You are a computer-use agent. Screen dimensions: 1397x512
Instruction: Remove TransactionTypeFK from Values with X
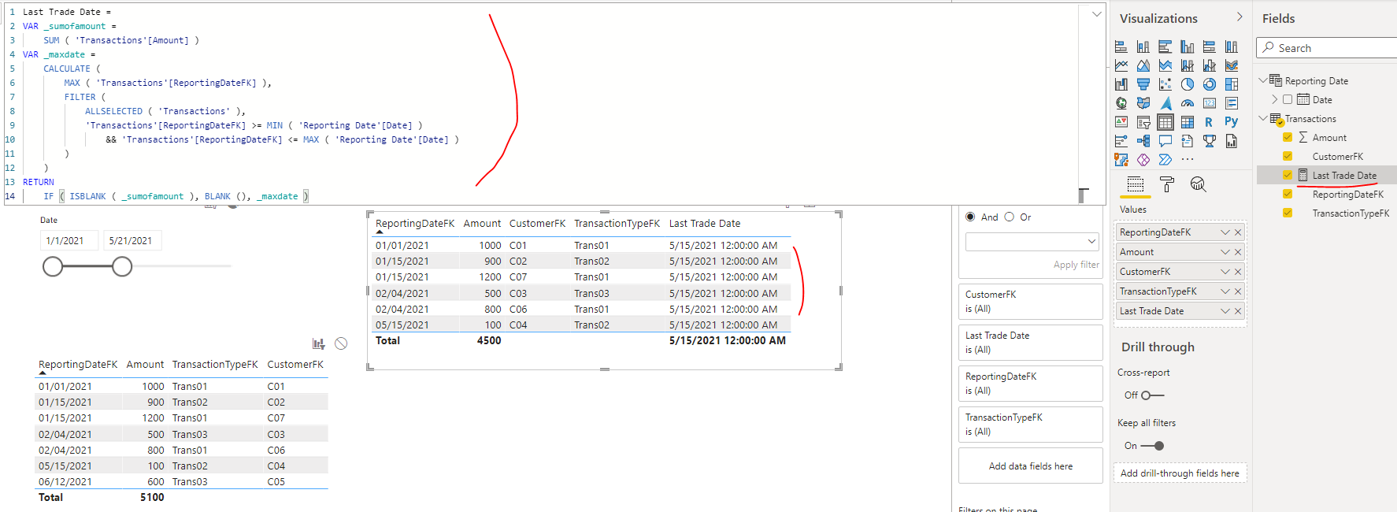[1238, 291]
